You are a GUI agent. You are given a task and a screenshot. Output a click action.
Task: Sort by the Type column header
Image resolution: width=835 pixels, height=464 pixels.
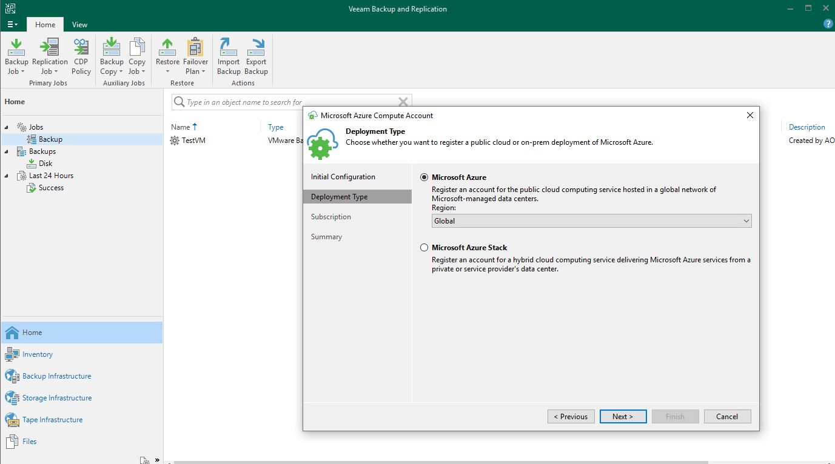tap(276, 127)
